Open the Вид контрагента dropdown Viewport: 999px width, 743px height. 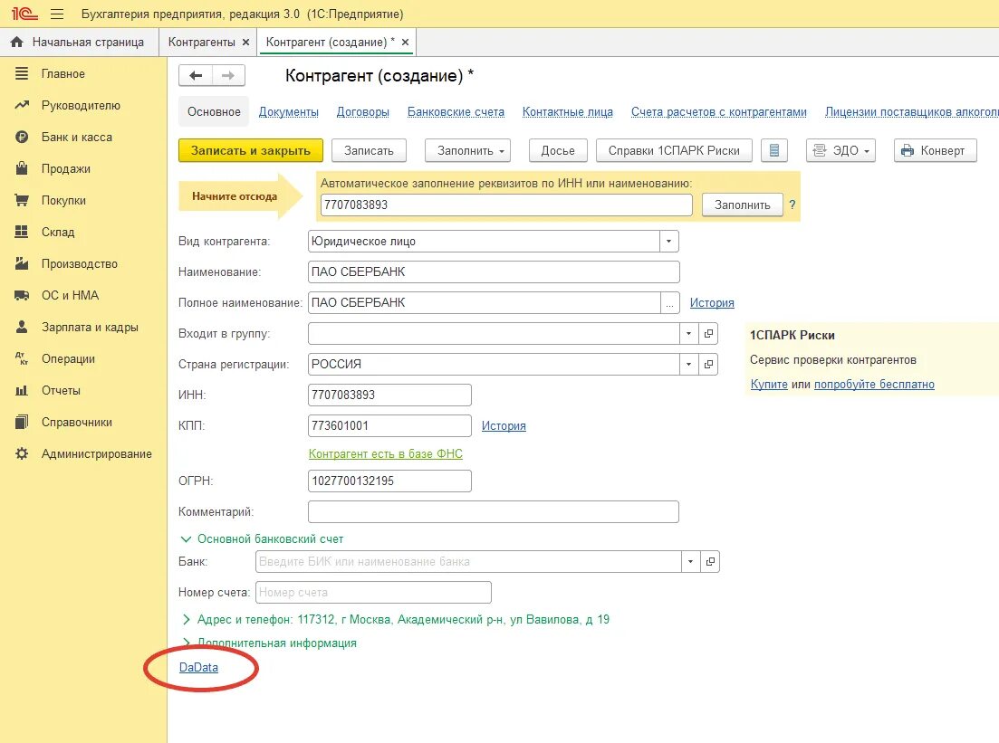(669, 242)
